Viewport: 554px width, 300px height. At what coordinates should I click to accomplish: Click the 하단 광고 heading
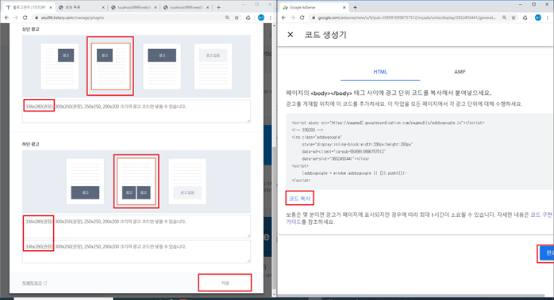[x=30, y=144]
